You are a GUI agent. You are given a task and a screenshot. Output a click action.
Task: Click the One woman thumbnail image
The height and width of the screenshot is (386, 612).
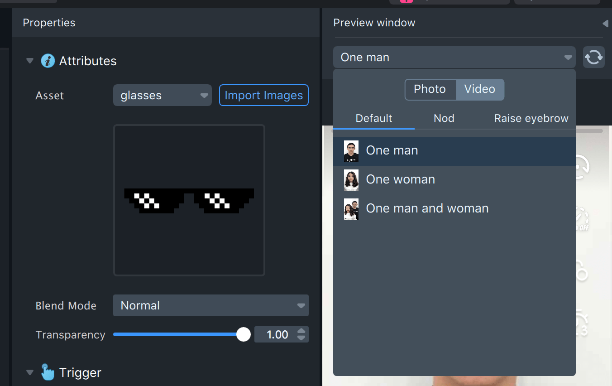[x=351, y=180]
